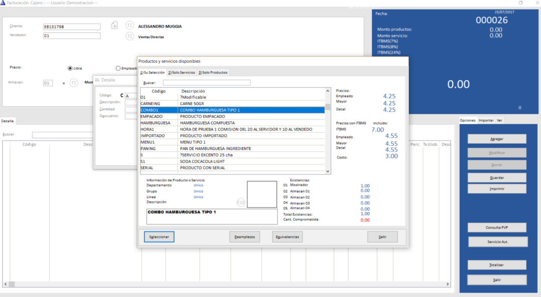541x297 pixels.
Task: Click the F10 icon beside product image box
Action: tap(241, 202)
